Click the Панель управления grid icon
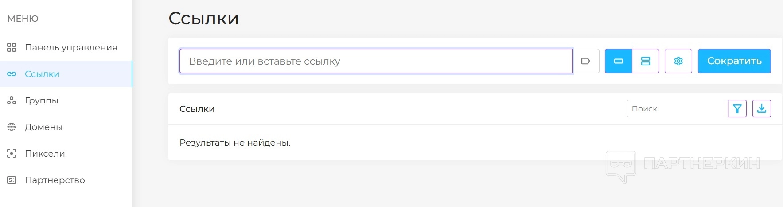This screenshot has height=207, width=783. click(x=12, y=47)
